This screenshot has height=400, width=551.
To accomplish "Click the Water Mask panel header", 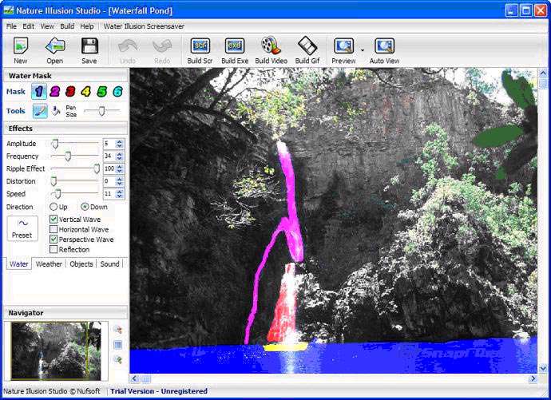I will point(65,76).
